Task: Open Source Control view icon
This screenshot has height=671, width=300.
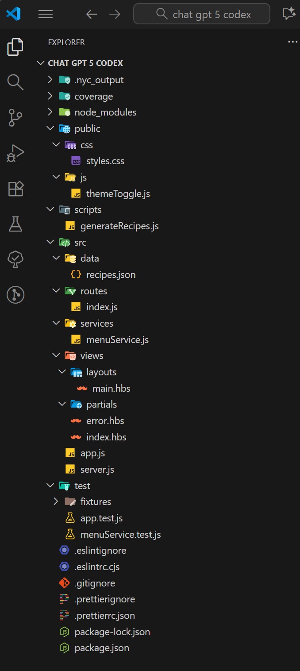Action: (x=15, y=117)
